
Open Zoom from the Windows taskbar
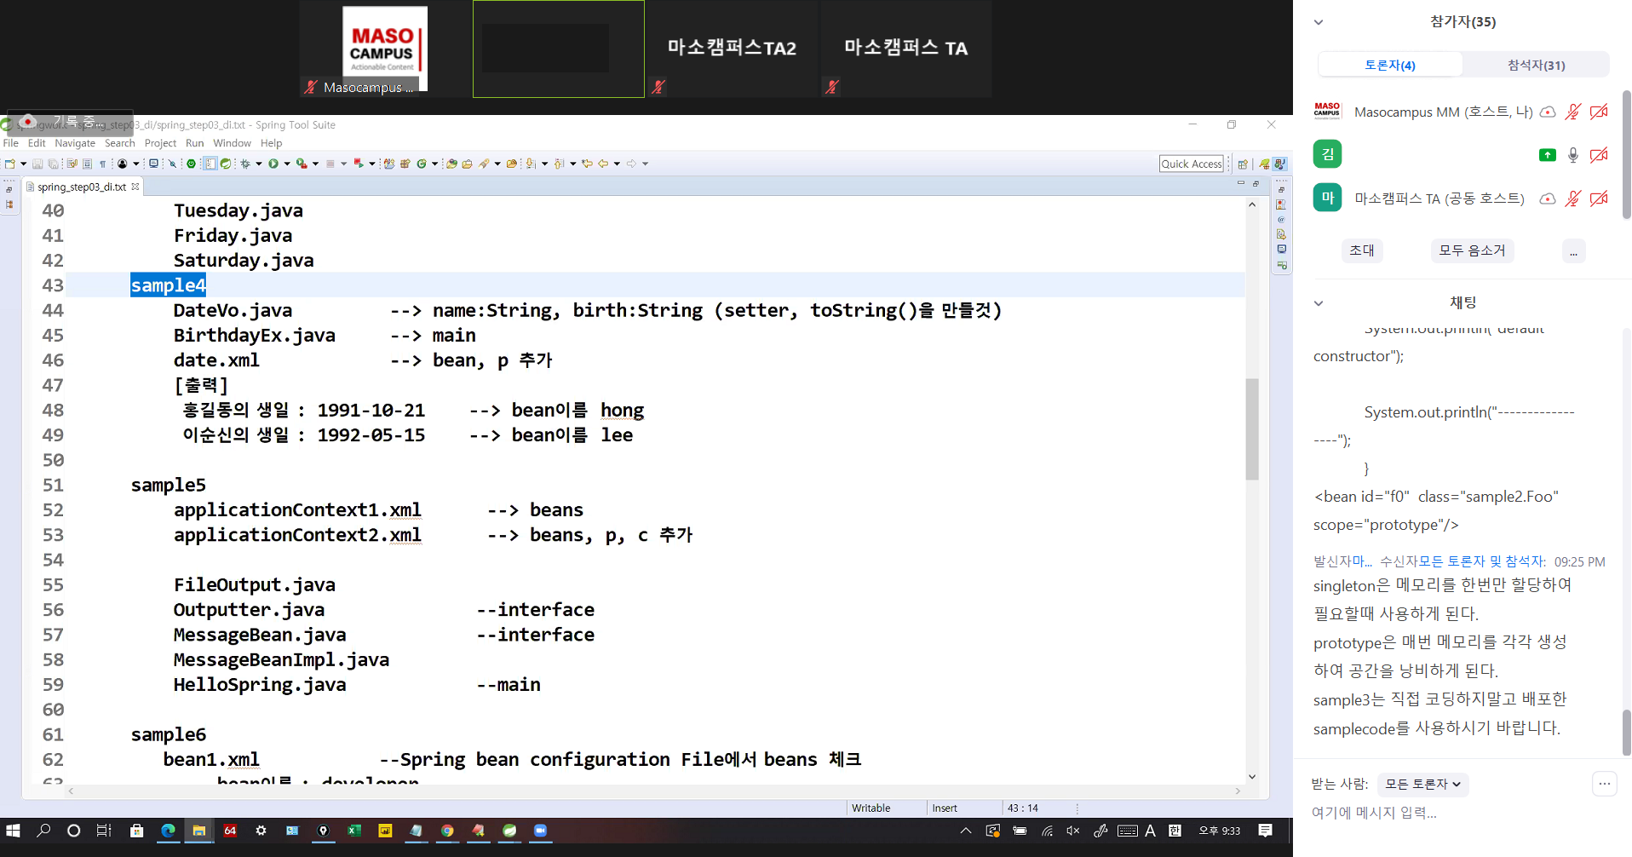tap(540, 831)
